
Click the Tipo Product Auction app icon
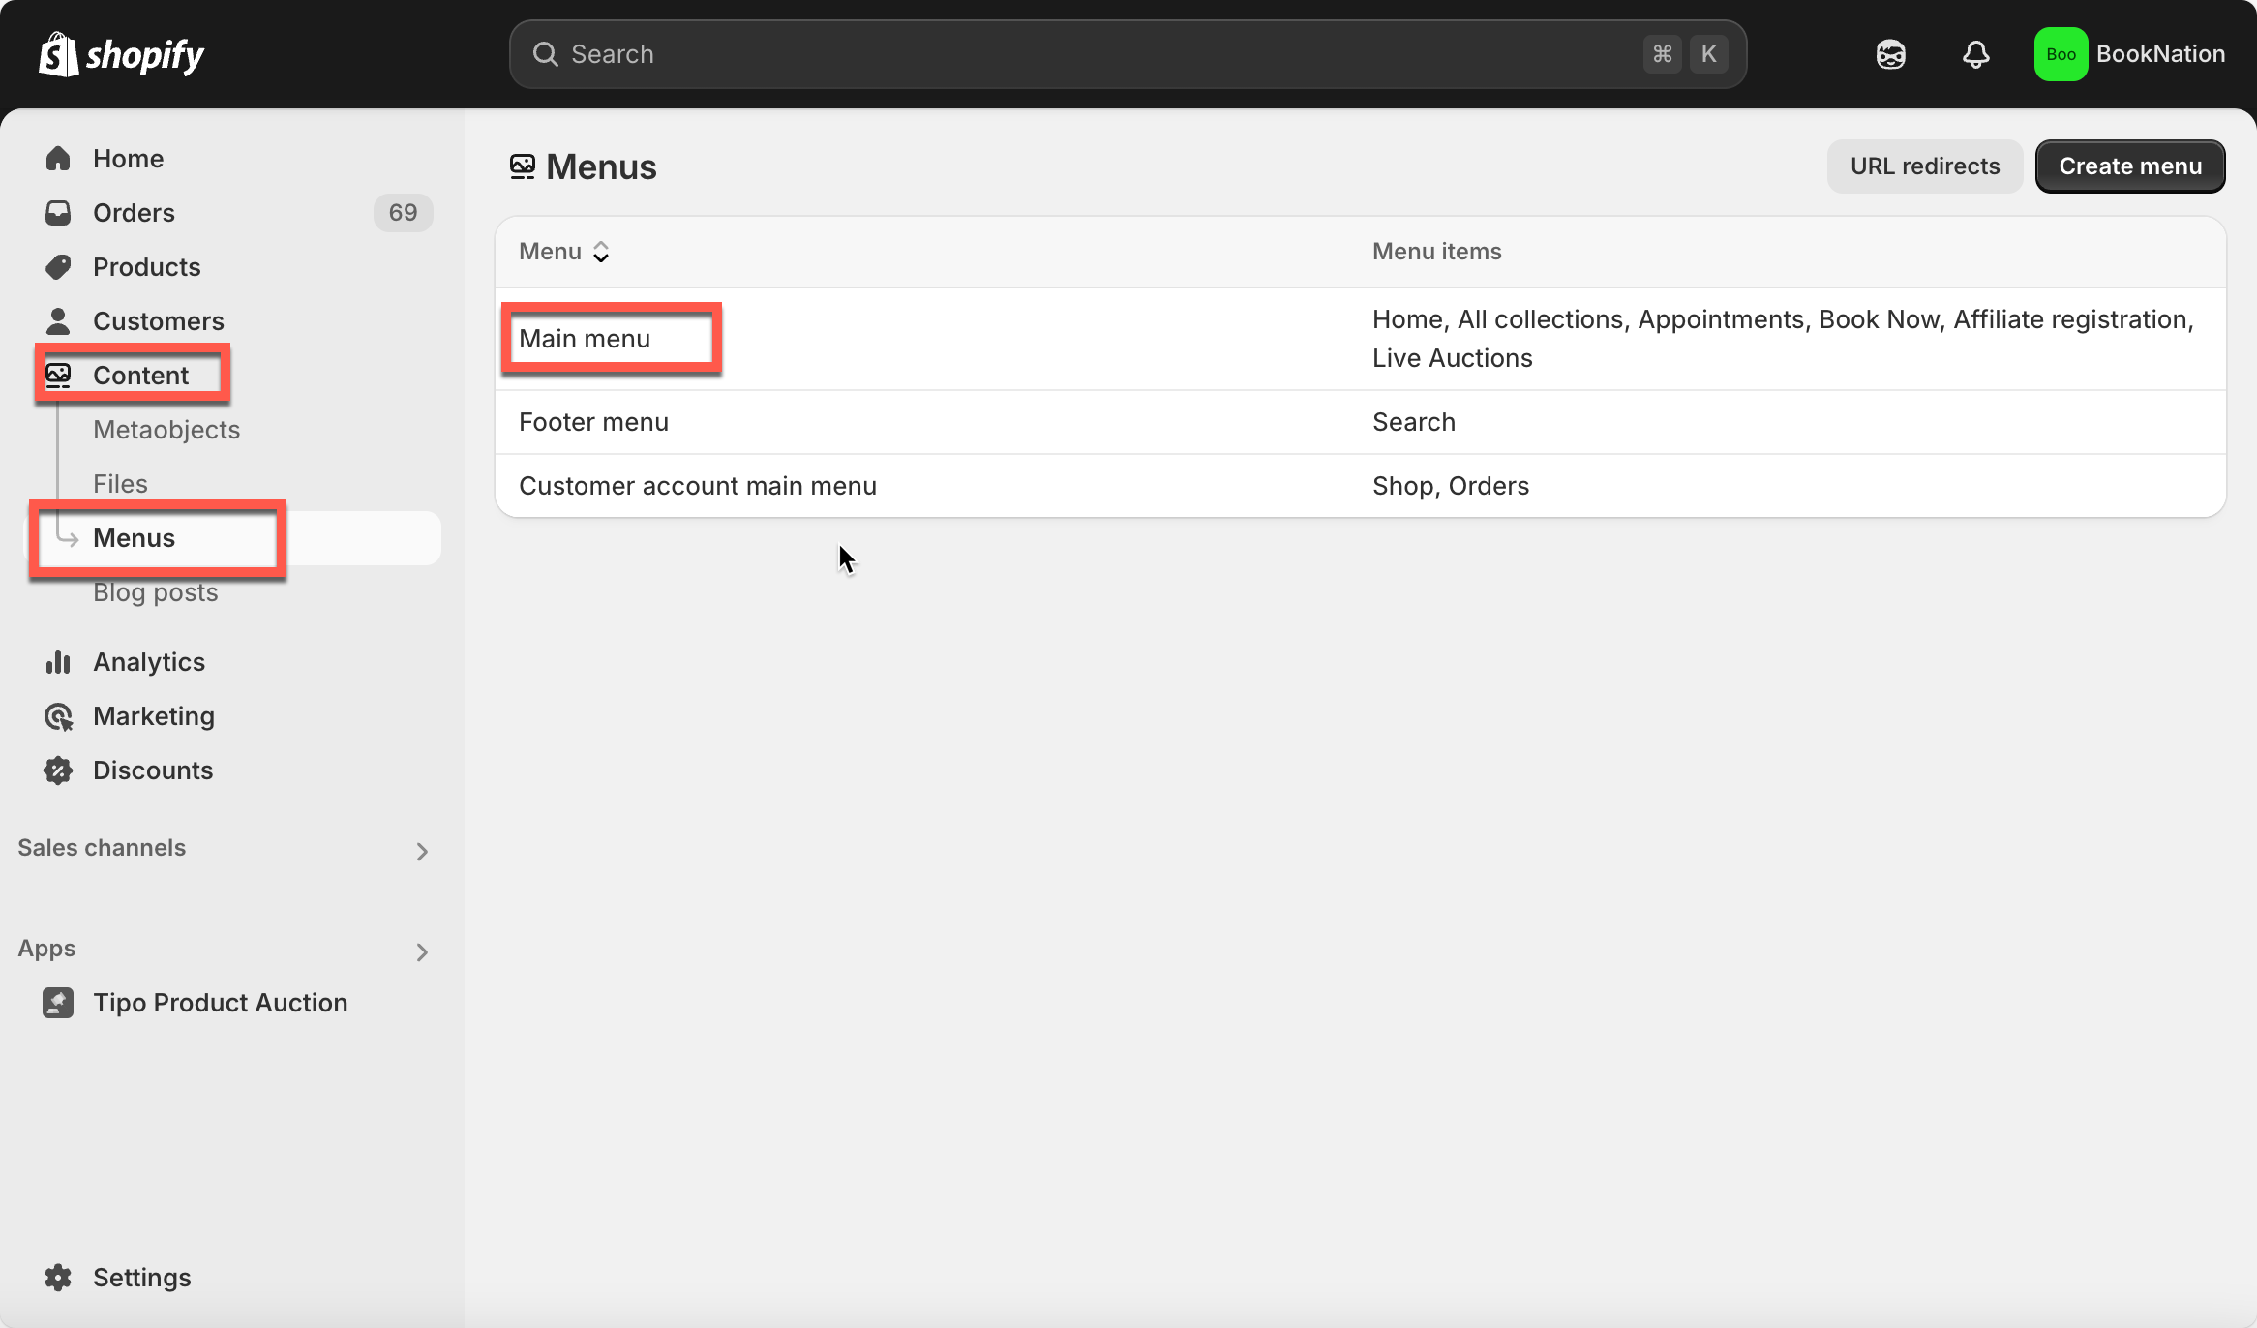[58, 1003]
